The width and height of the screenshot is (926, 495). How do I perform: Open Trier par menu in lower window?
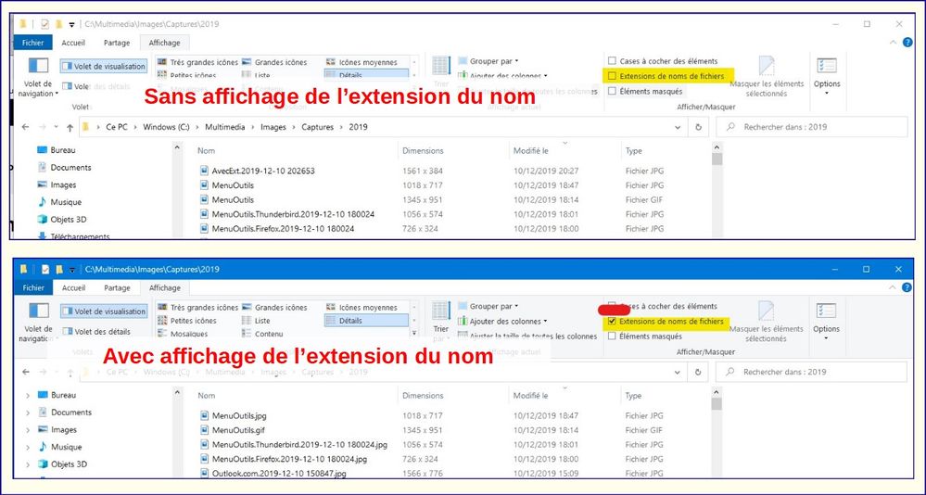coord(440,322)
